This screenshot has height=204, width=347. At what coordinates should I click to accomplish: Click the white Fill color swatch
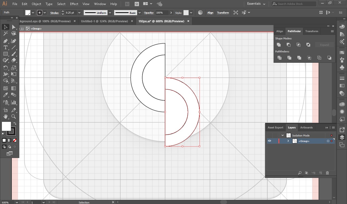click(x=6, y=126)
